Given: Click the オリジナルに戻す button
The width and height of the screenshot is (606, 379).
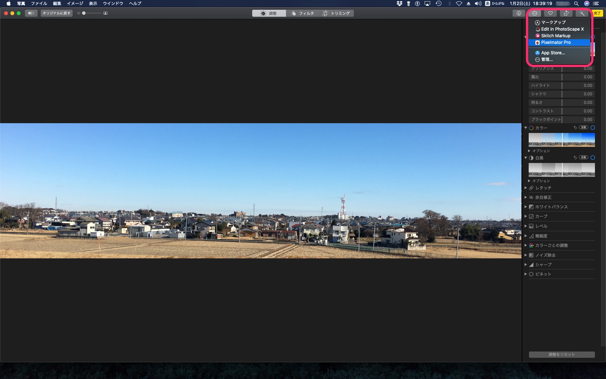Looking at the screenshot, I should pos(56,13).
